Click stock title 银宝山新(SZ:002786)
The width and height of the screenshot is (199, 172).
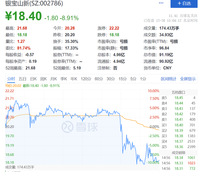point(34,3)
